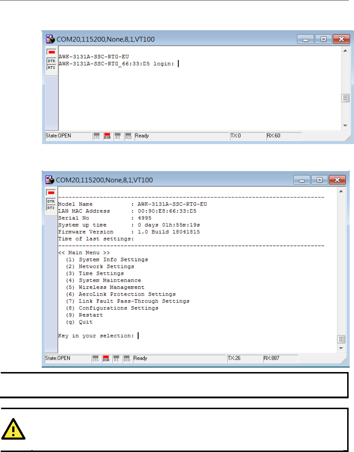The height and width of the screenshot is (452, 354).
Task: Click the Model Name line AWK-3131A-SSC-RTG-EU
Action: (x=132, y=204)
